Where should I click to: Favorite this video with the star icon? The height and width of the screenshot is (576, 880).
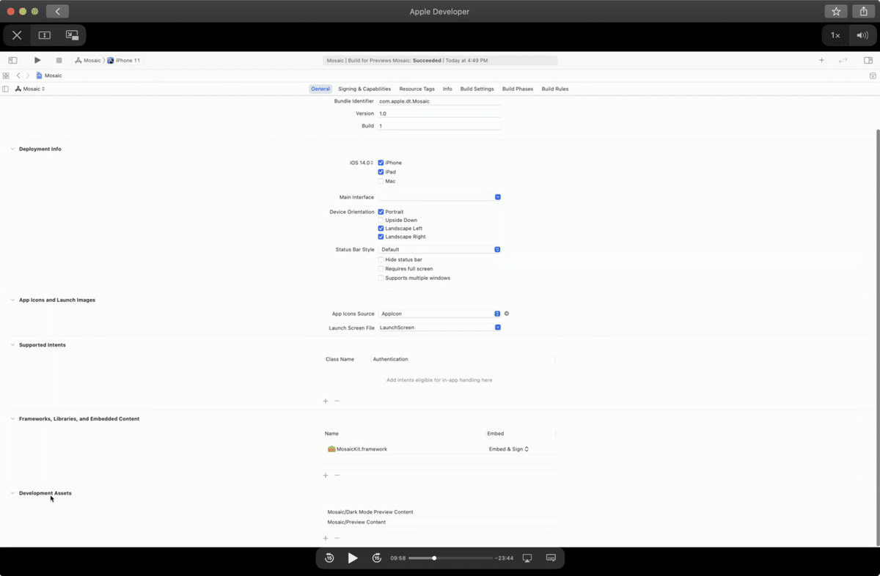point(836,11)
